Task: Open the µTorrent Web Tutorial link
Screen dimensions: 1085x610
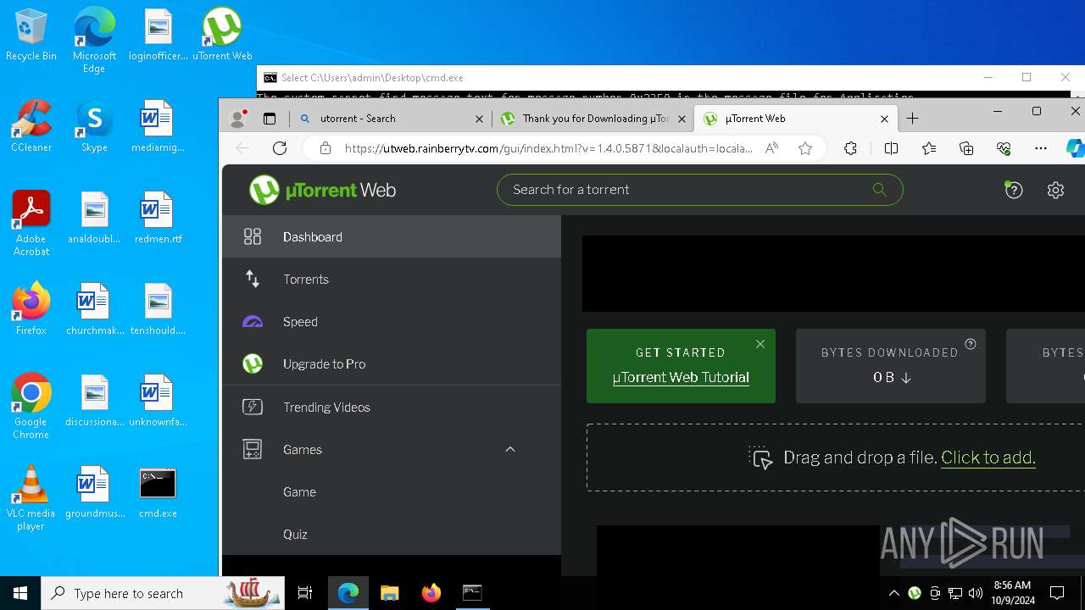Action: coord(681,378)
